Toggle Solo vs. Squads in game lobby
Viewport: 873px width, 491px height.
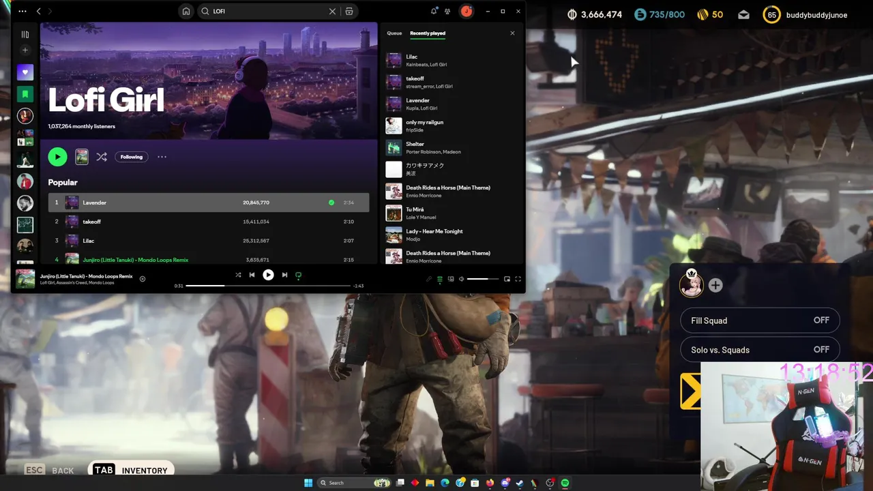pos(760,350)
